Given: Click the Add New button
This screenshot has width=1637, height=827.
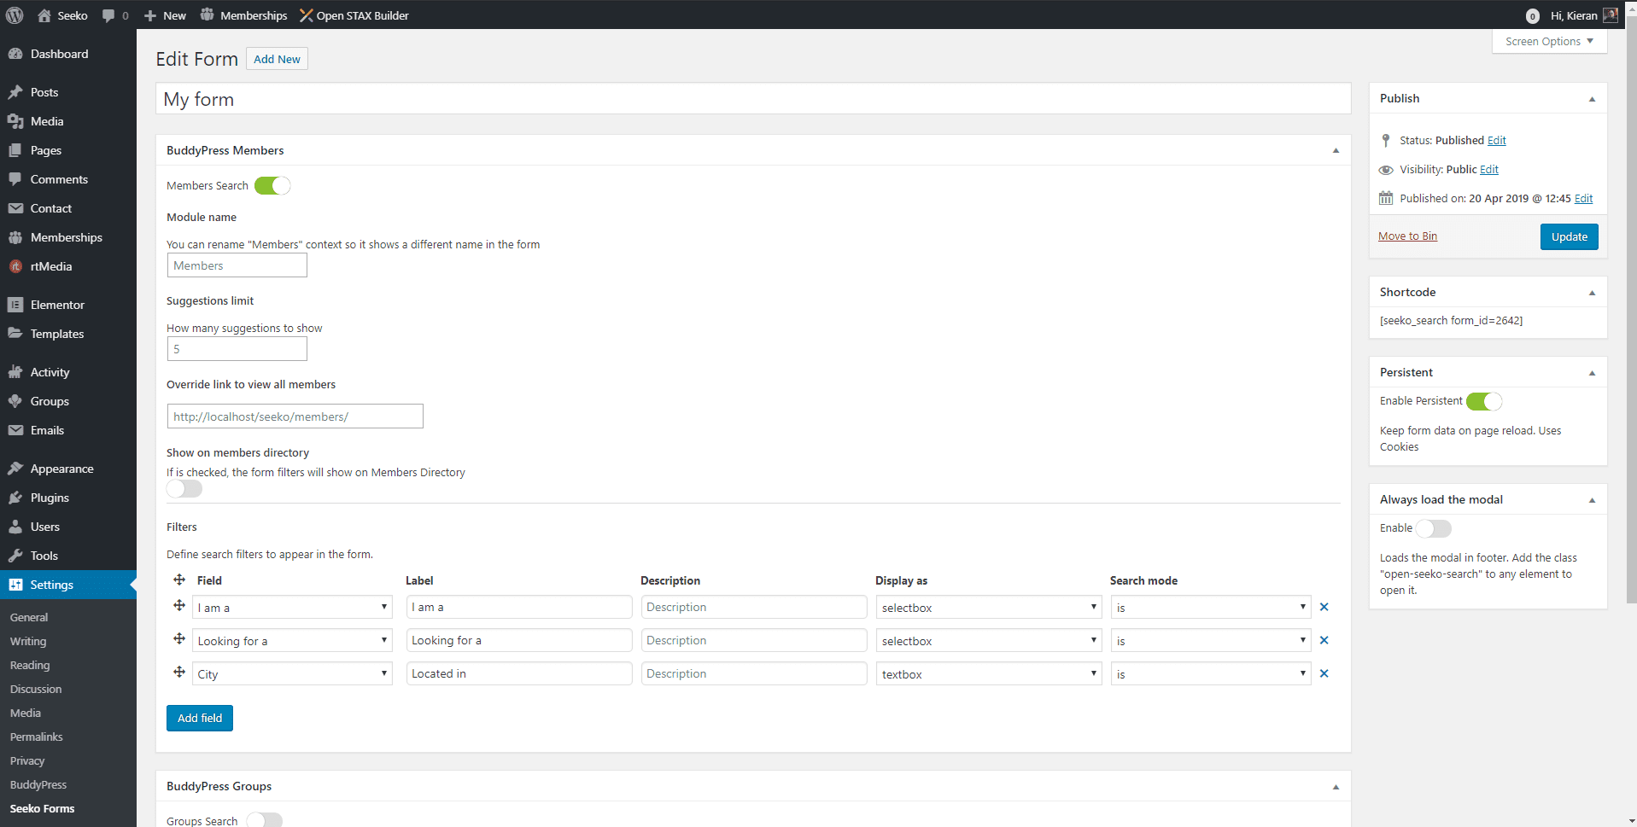Looking at the screenshot, I should [x=277, y=59].
